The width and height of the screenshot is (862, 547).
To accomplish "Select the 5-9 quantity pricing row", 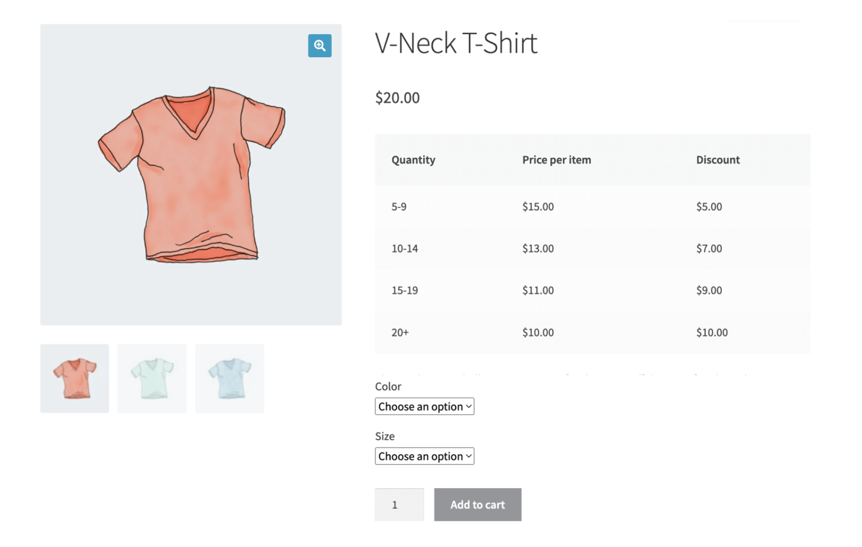I will coord(592,206).
